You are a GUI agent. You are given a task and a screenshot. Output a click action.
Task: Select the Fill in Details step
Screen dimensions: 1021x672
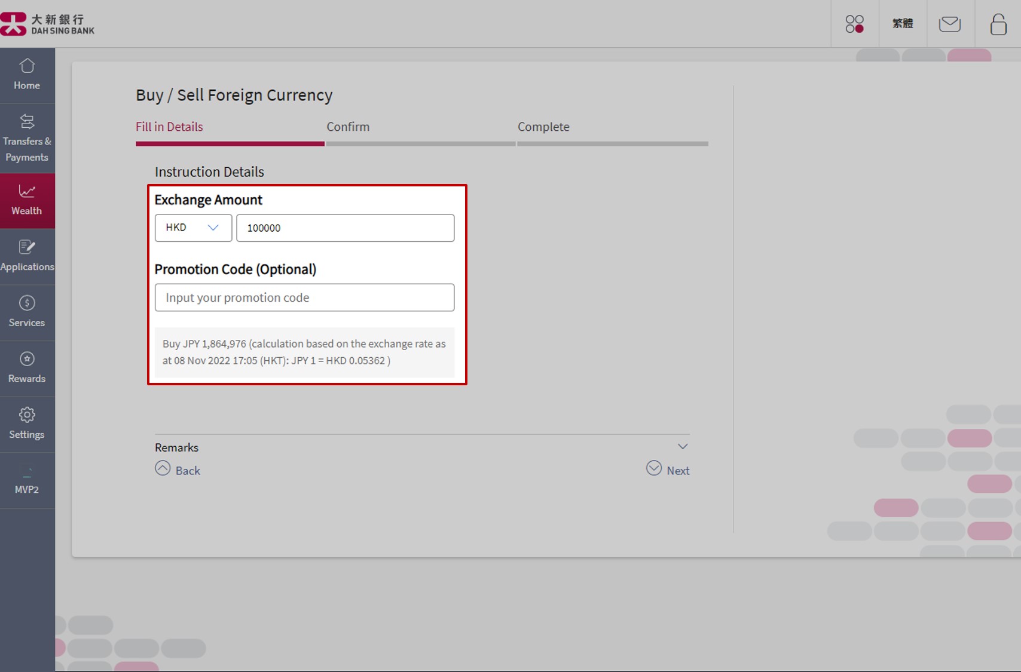click(x=169, y=127)
